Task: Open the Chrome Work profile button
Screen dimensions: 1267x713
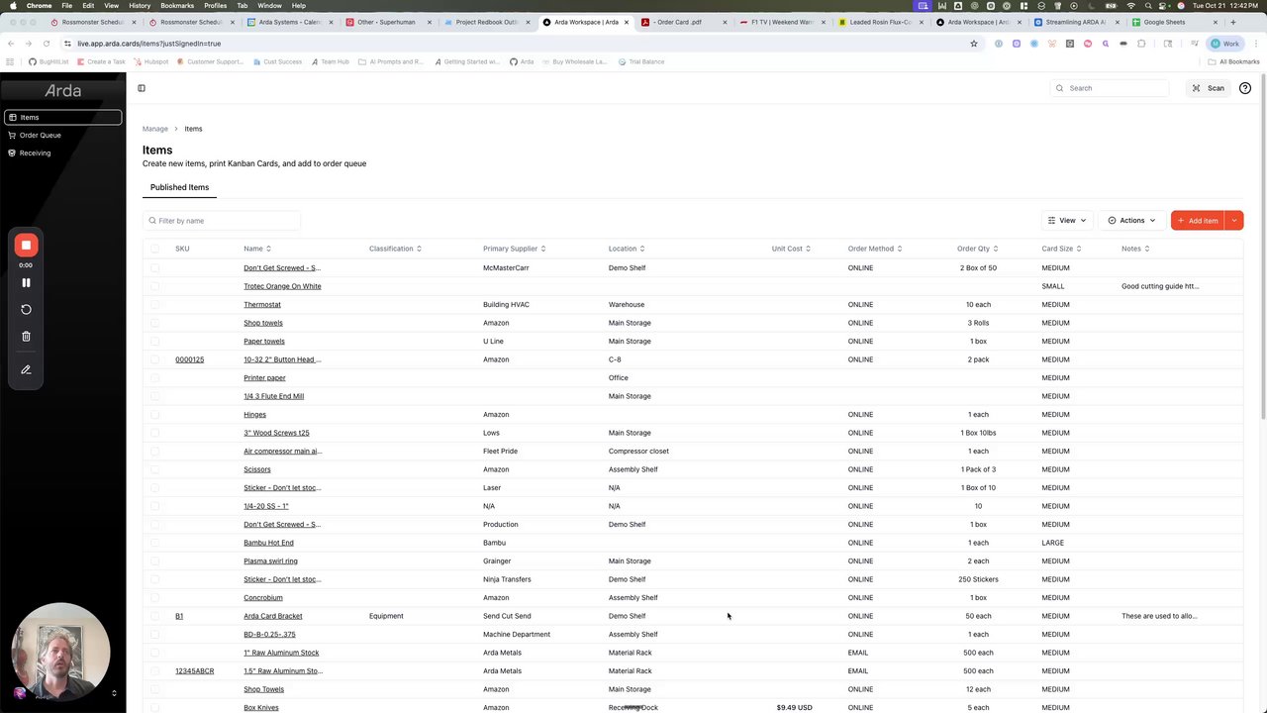Action: pos(1225,44)
